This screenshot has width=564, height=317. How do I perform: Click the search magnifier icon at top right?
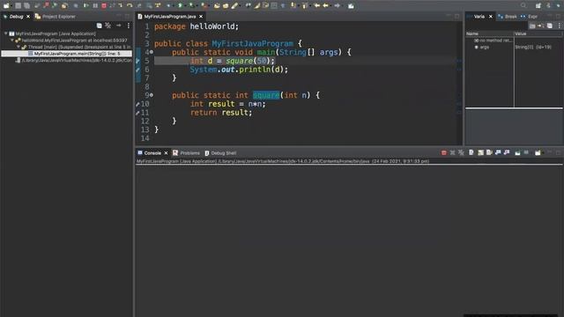pyautogui.click(x=523, y=5)
